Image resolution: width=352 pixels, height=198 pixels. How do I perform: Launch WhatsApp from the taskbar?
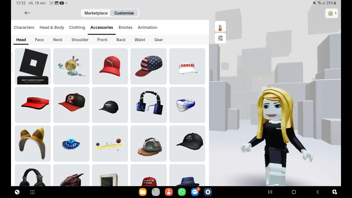tap(182, 192)
